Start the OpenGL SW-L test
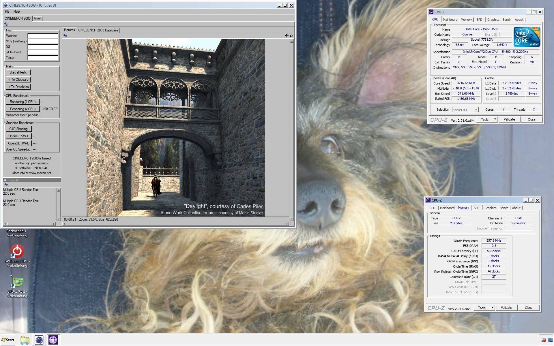 click(x=18, y=136)
